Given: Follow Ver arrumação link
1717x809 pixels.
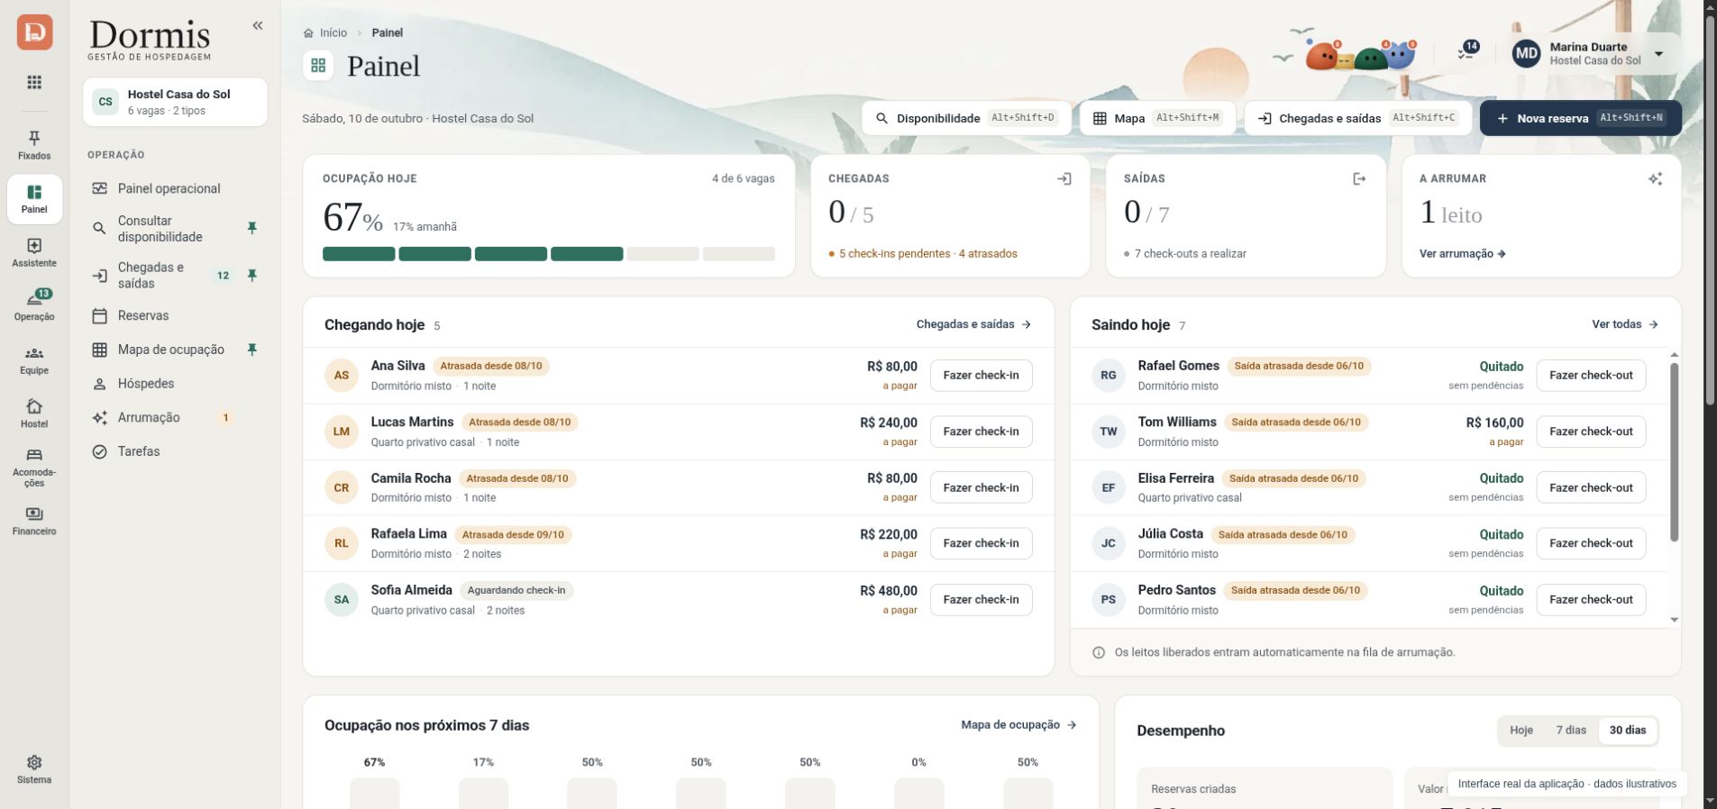Looking at the screenshot, I should point(1462,254).
